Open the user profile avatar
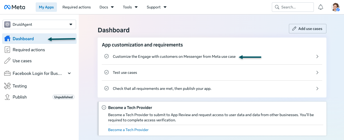The height and width of the screenshot is (140, 344). 336,7
